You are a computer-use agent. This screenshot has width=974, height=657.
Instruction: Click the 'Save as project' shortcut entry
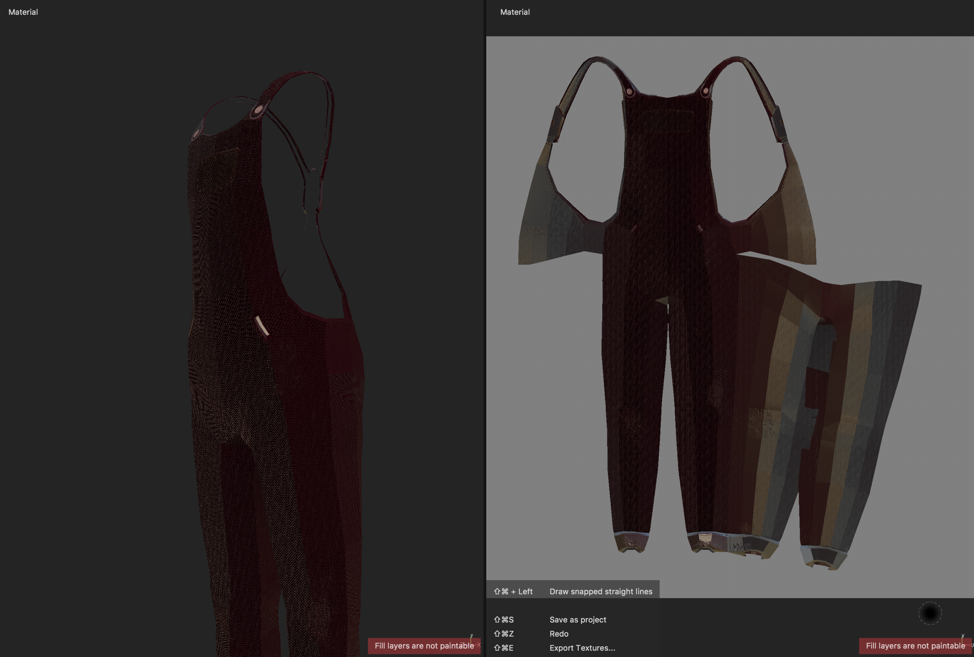click(577, 619)
